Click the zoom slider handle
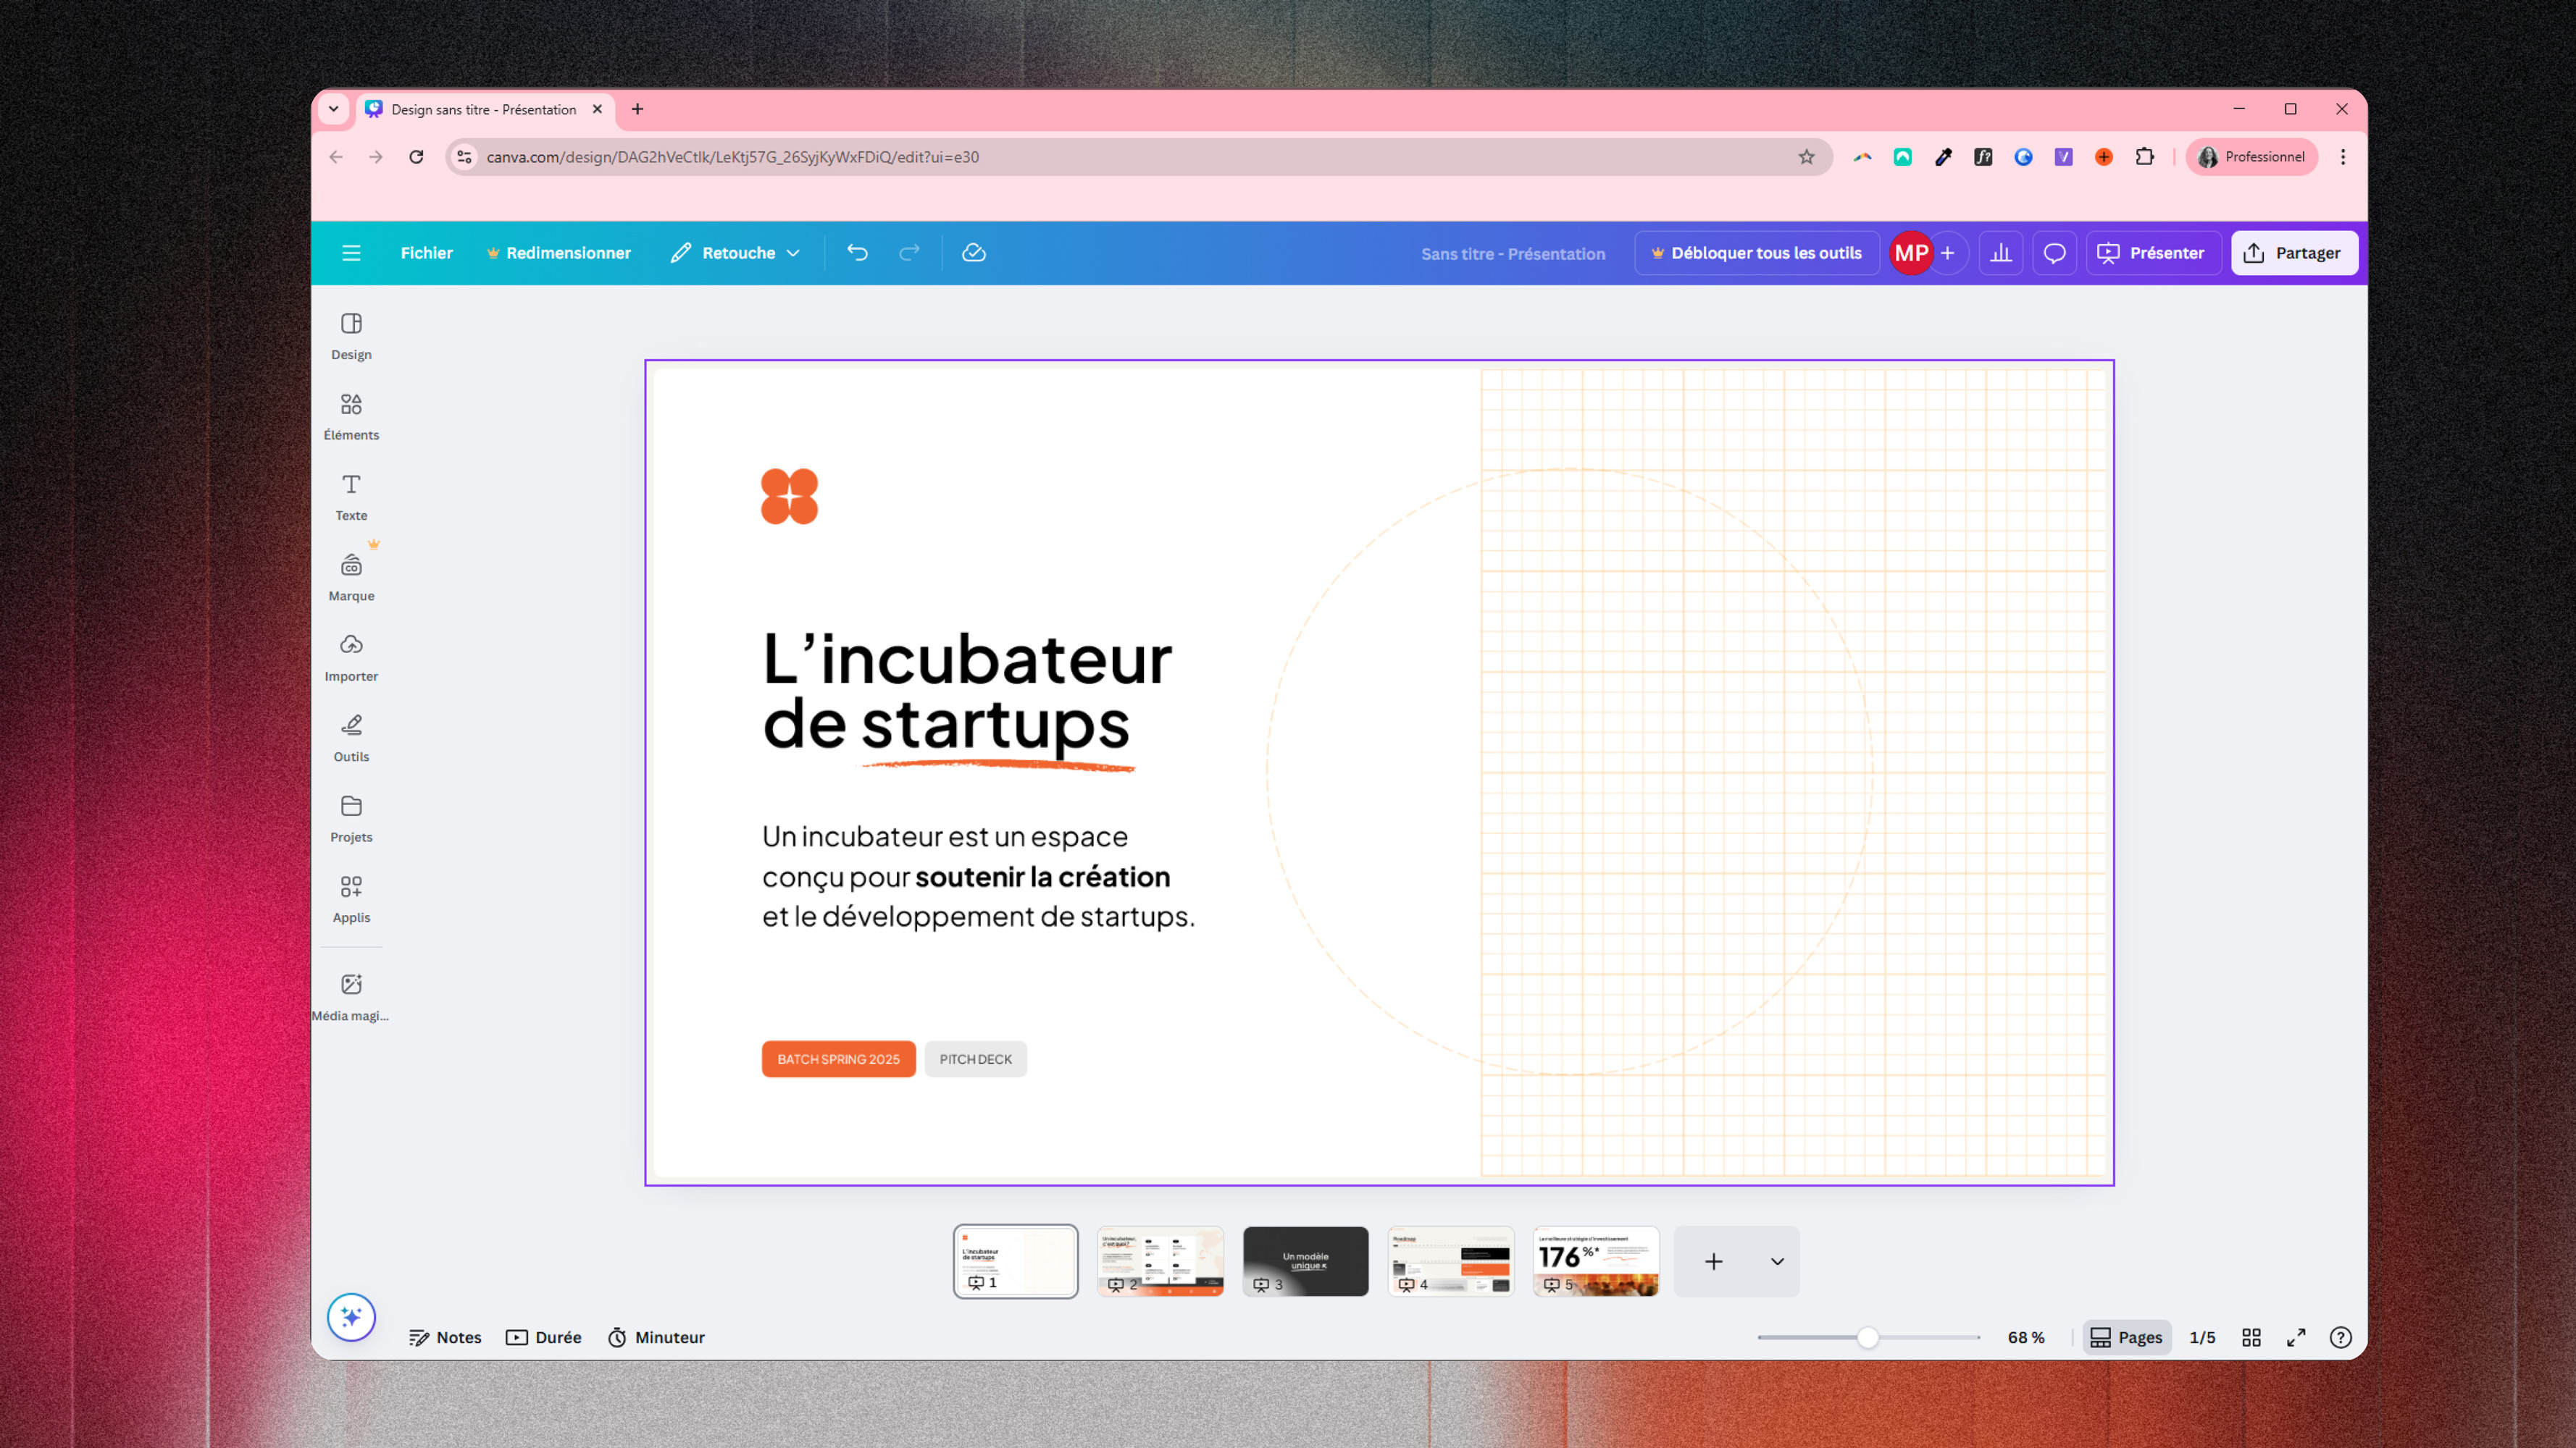 tap(1867, 1337)
